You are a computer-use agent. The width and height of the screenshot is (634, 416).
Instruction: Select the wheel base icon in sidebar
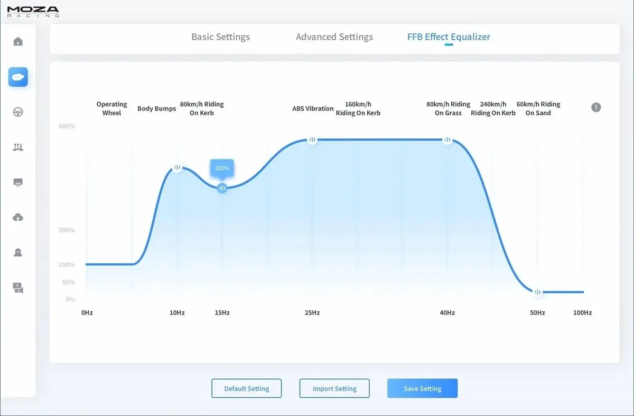point(18,77)
